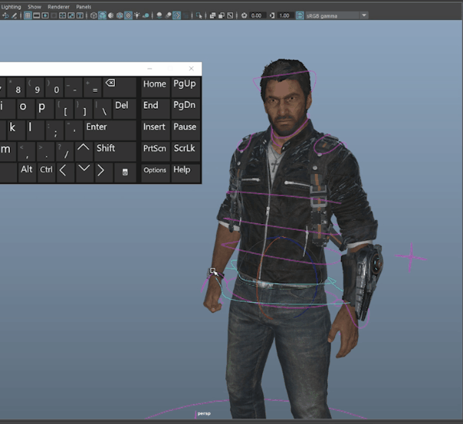Click the Pause key on keyboard

[x=185, y=130]
